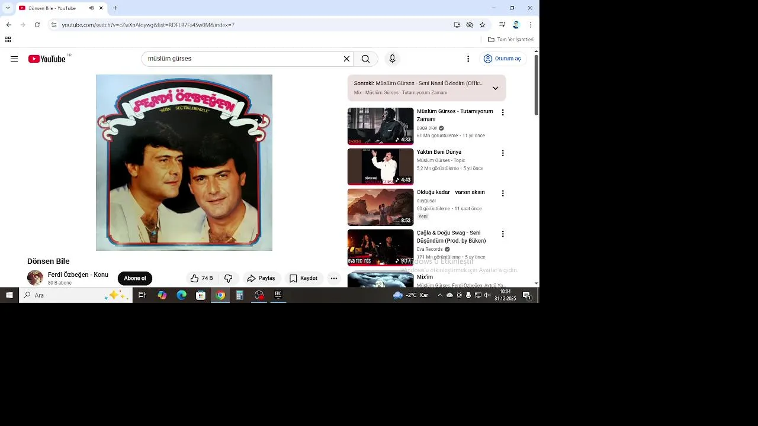
Task: Open Yaktın Beni Dünya video title
Action: pos(439,152)
